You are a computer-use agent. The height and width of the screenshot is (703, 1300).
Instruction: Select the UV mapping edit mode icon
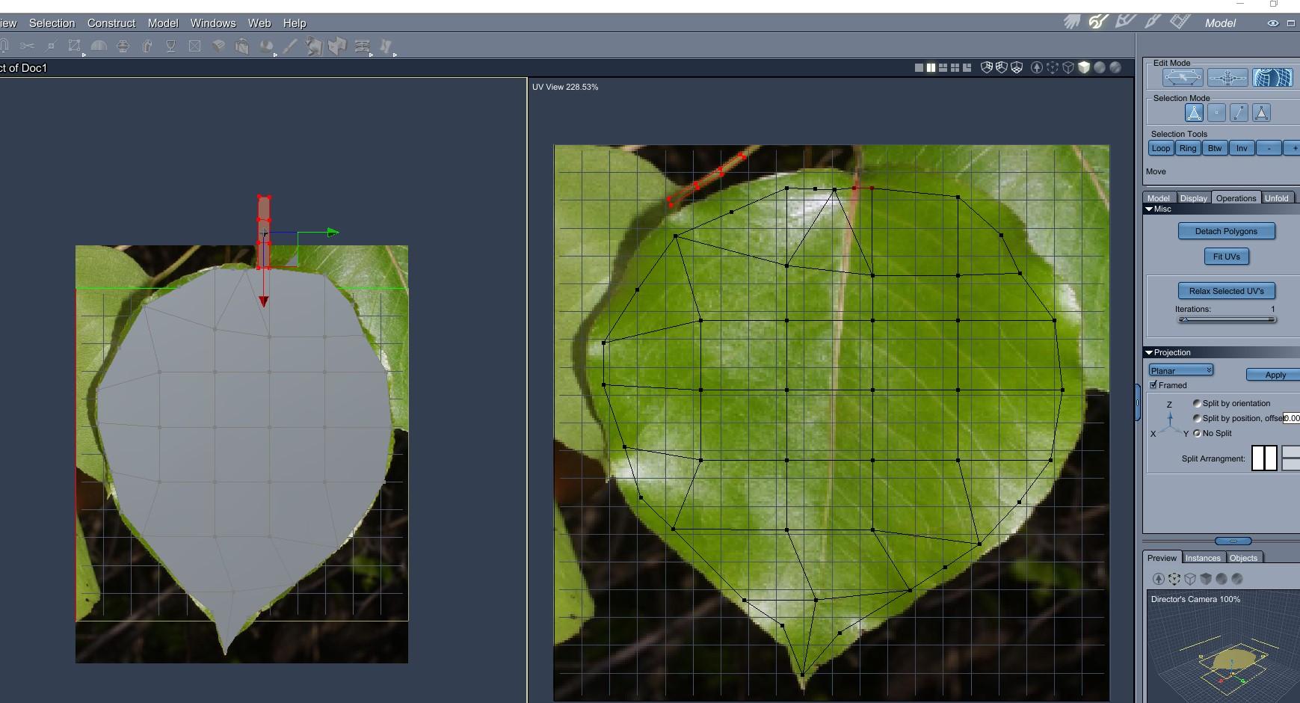tap(1272, 77)
